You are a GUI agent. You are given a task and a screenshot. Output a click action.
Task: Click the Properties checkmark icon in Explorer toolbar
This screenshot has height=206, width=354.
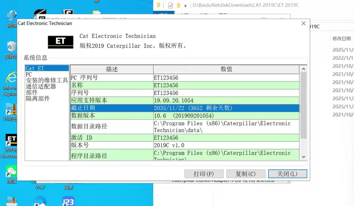[x=170, y=6]
